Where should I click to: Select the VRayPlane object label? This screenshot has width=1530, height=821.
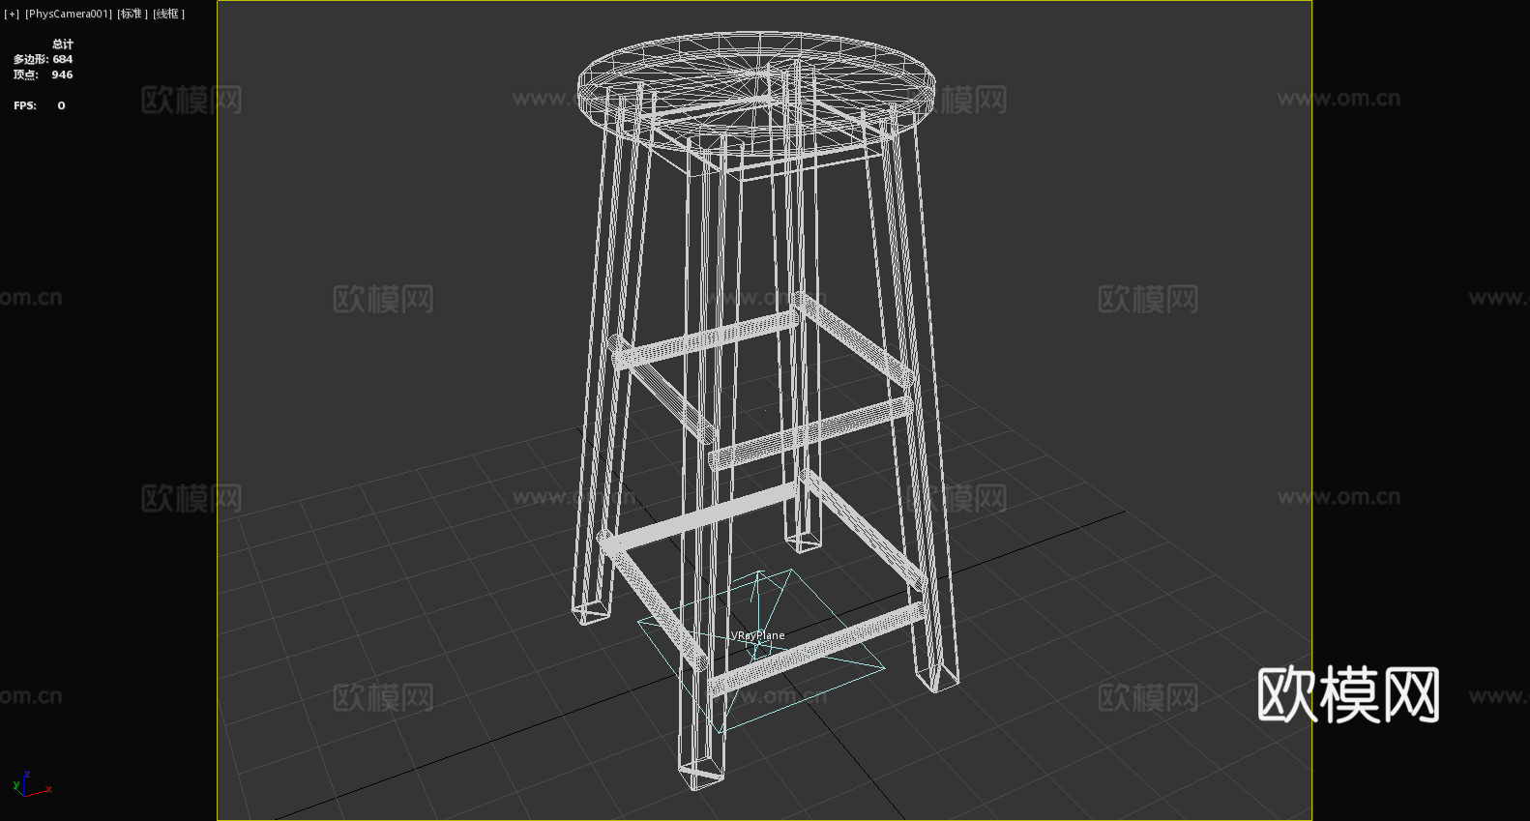758,635
